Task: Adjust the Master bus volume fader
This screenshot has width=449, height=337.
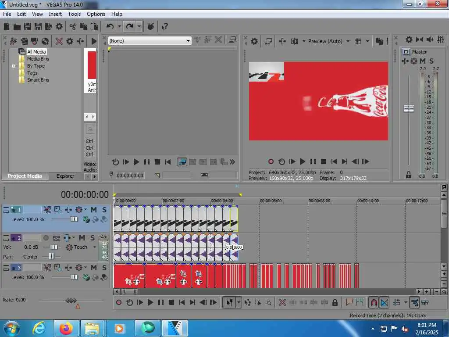Action: pyautogui.click(x=409, y=109)
